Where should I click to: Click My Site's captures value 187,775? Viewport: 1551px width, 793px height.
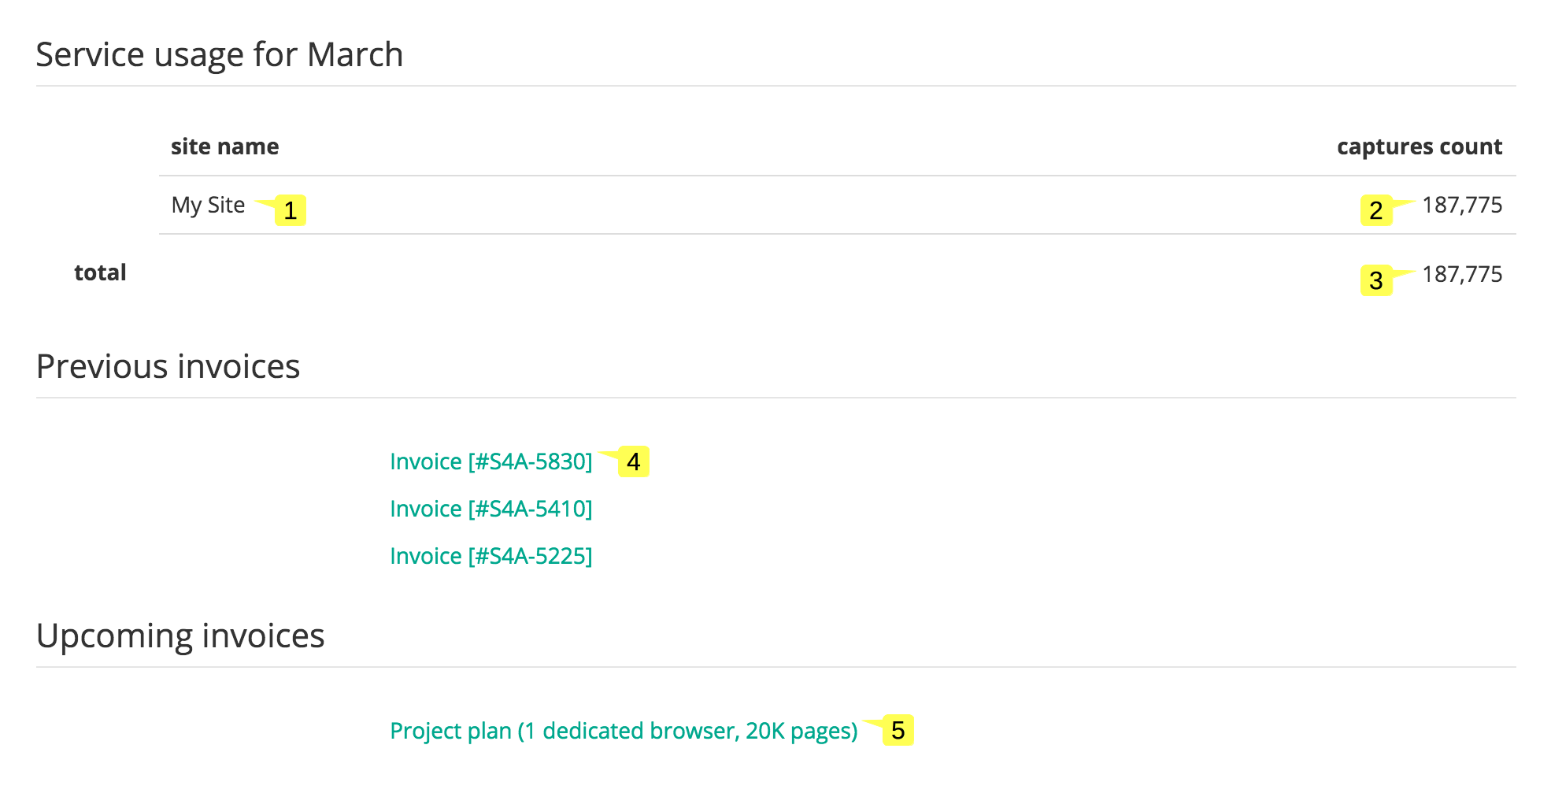coord(1463,204)
